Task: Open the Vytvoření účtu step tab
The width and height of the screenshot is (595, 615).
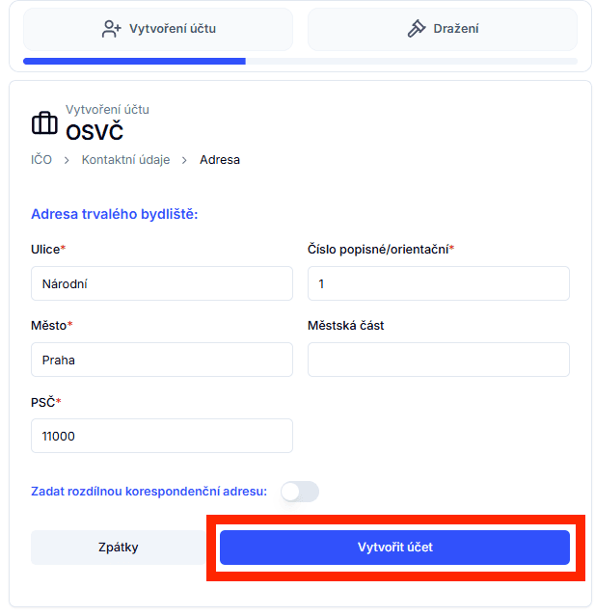Action: 158,29
